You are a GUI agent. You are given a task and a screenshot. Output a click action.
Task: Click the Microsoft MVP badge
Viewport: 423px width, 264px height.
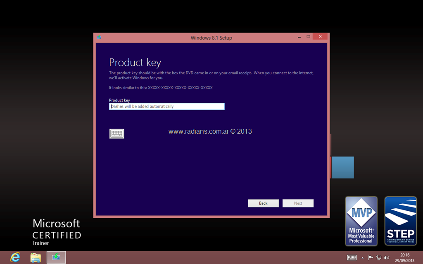click(x=361, y=221)
